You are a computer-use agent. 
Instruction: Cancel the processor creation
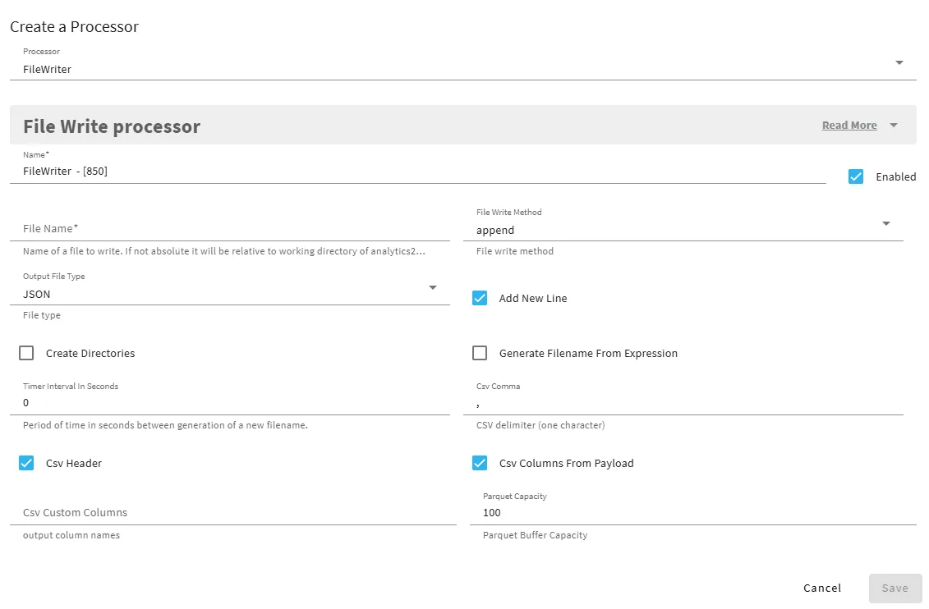[x=822, y=588]
